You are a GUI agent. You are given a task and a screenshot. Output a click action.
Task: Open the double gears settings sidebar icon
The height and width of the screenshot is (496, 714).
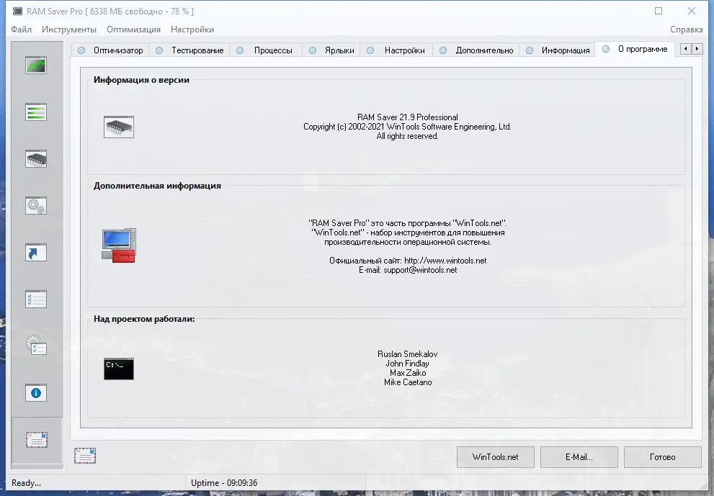(x=36, y=206)
